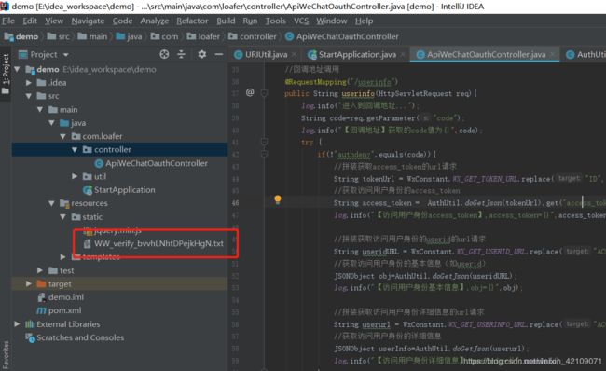
Task: Close the URIUtil.java tab
Action: (x=294, y=55)
